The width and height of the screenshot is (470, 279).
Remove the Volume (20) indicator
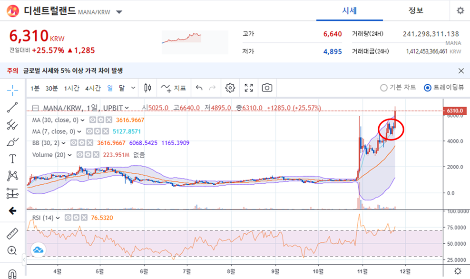pos(96,155)
